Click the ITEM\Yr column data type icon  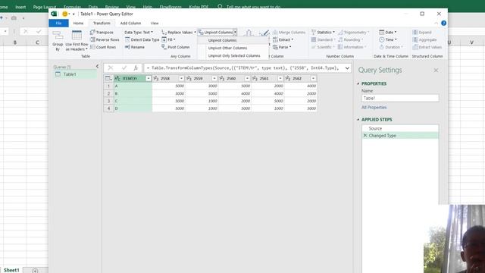point(117,78)
